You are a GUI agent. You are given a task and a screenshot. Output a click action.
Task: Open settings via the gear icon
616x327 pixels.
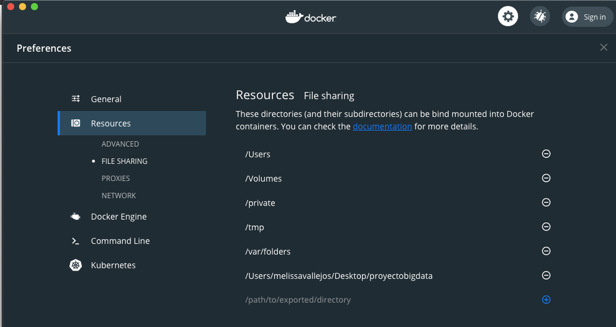coord(508,17)
